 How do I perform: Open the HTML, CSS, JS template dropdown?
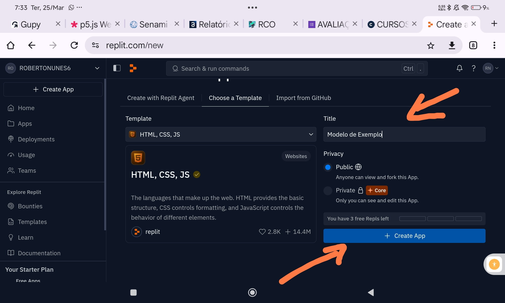click(221, 134)
